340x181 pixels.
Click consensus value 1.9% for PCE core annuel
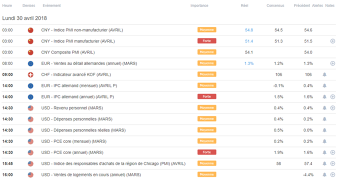click(278, 152)
